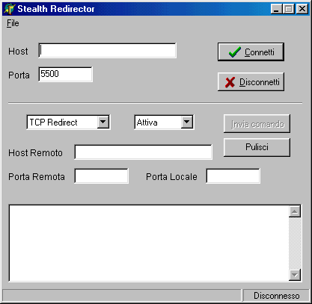This screenshot has width=312, height=304.
Task: Focus the Host Remoto text field
Action: (x=144, y=152)
